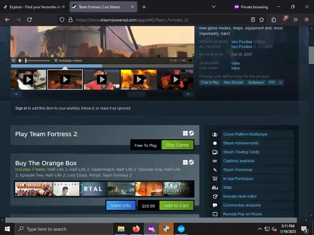314x235 pixels.
Task: Play the highlighted second video thumbnail
Action: coord(65,80)
